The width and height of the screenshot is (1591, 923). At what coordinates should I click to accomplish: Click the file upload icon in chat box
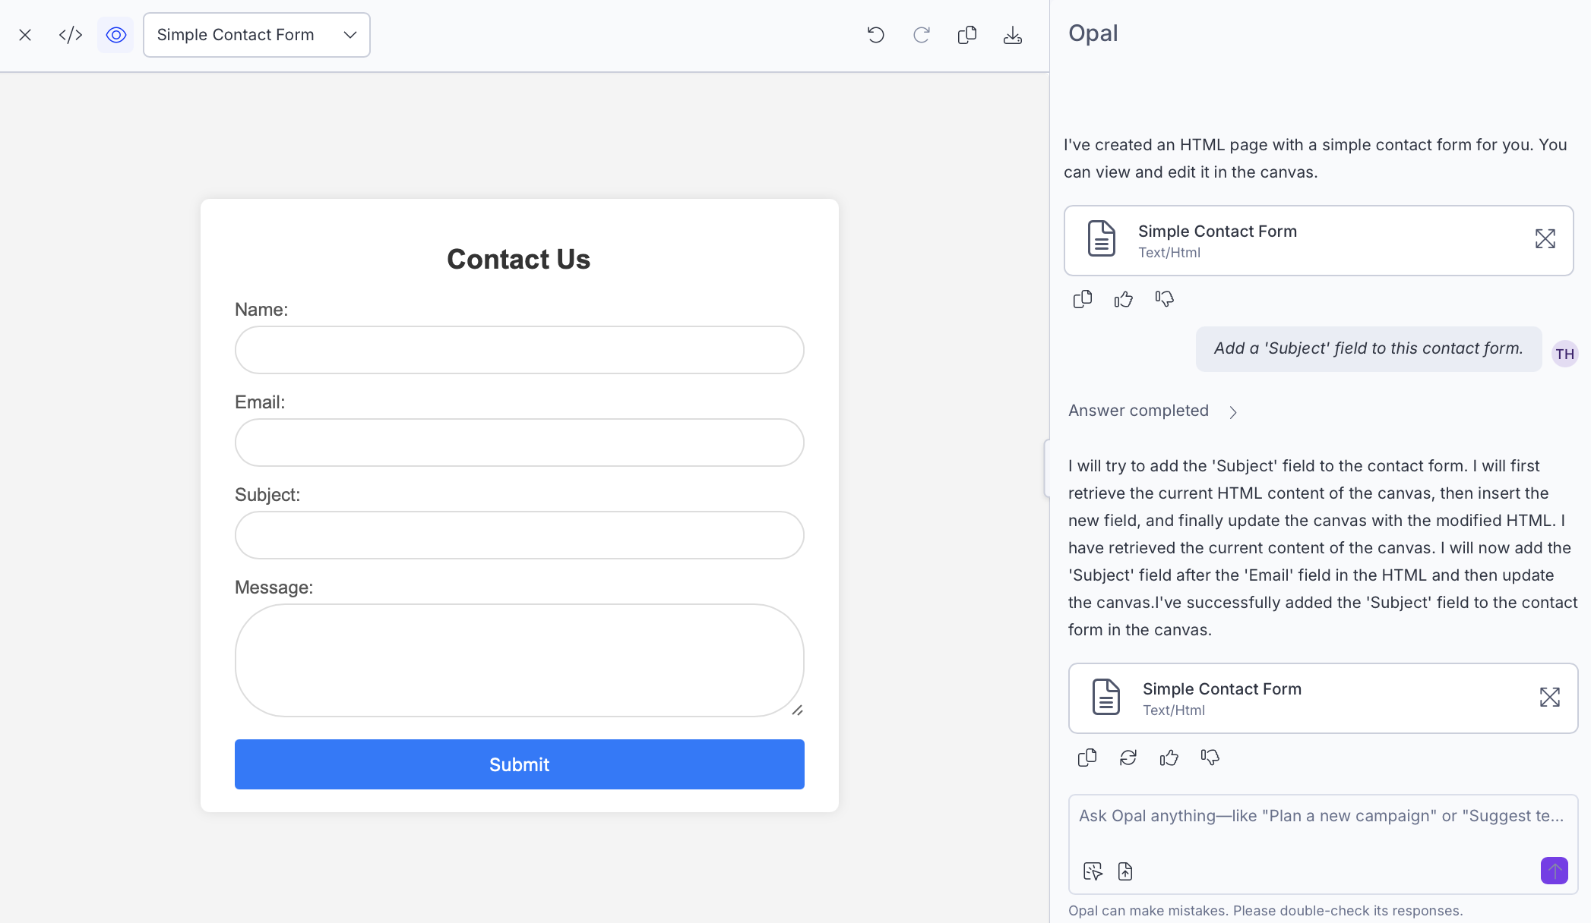pyautogui.click(x=1125, y=871)
